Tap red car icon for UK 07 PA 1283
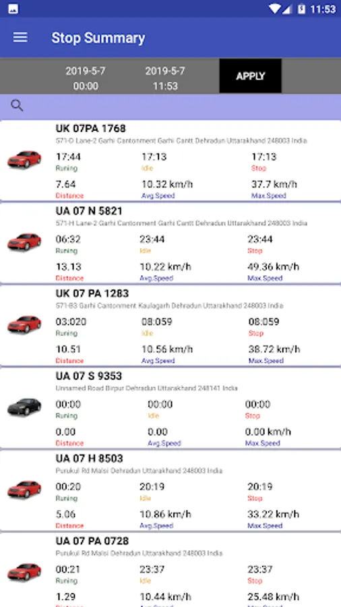 [24, 324]
